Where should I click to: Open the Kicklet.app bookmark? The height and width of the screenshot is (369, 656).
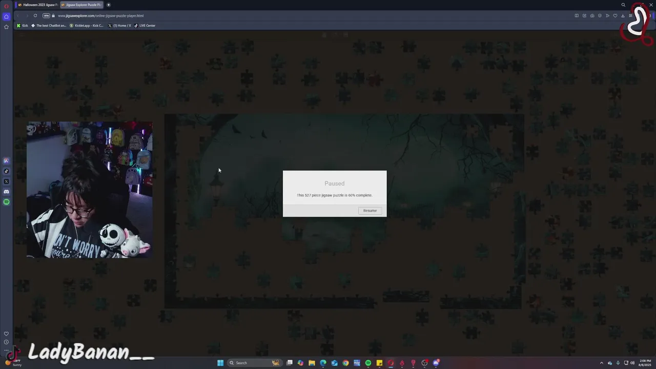point(87,26)
